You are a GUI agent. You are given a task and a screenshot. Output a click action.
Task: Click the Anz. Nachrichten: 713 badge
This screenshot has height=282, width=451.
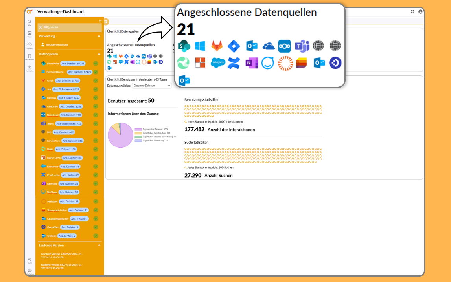tap(69, 123)
